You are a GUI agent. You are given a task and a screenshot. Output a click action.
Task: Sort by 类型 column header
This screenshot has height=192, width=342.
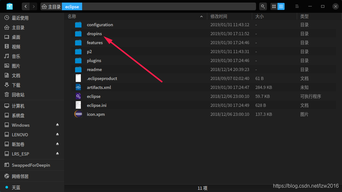(304, 16)
